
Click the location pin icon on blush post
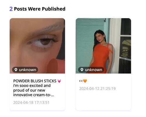tap(16, 70)
